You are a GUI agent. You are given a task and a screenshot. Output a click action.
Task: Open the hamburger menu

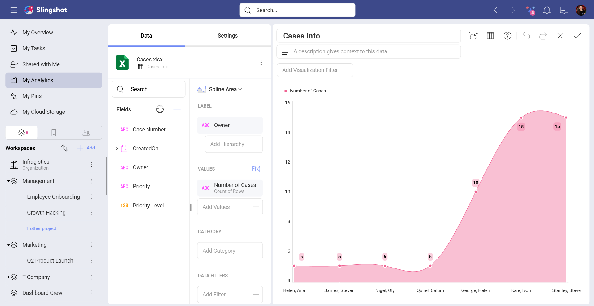tap(14, 10)
